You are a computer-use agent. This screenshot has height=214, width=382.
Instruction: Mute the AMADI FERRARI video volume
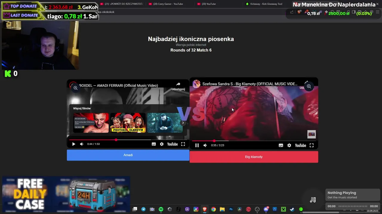[81, 144]
